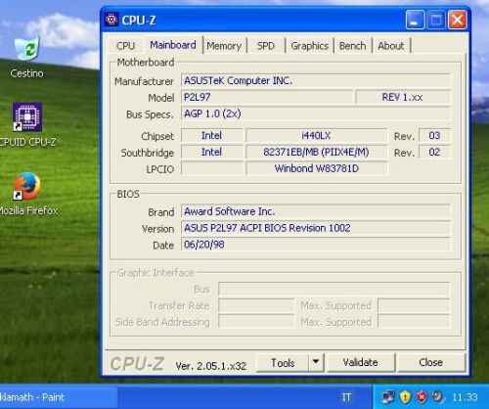The width and height of the screenshot is (489, 409).
Task: Go to the SPD tab
Action: click(266, 46)
